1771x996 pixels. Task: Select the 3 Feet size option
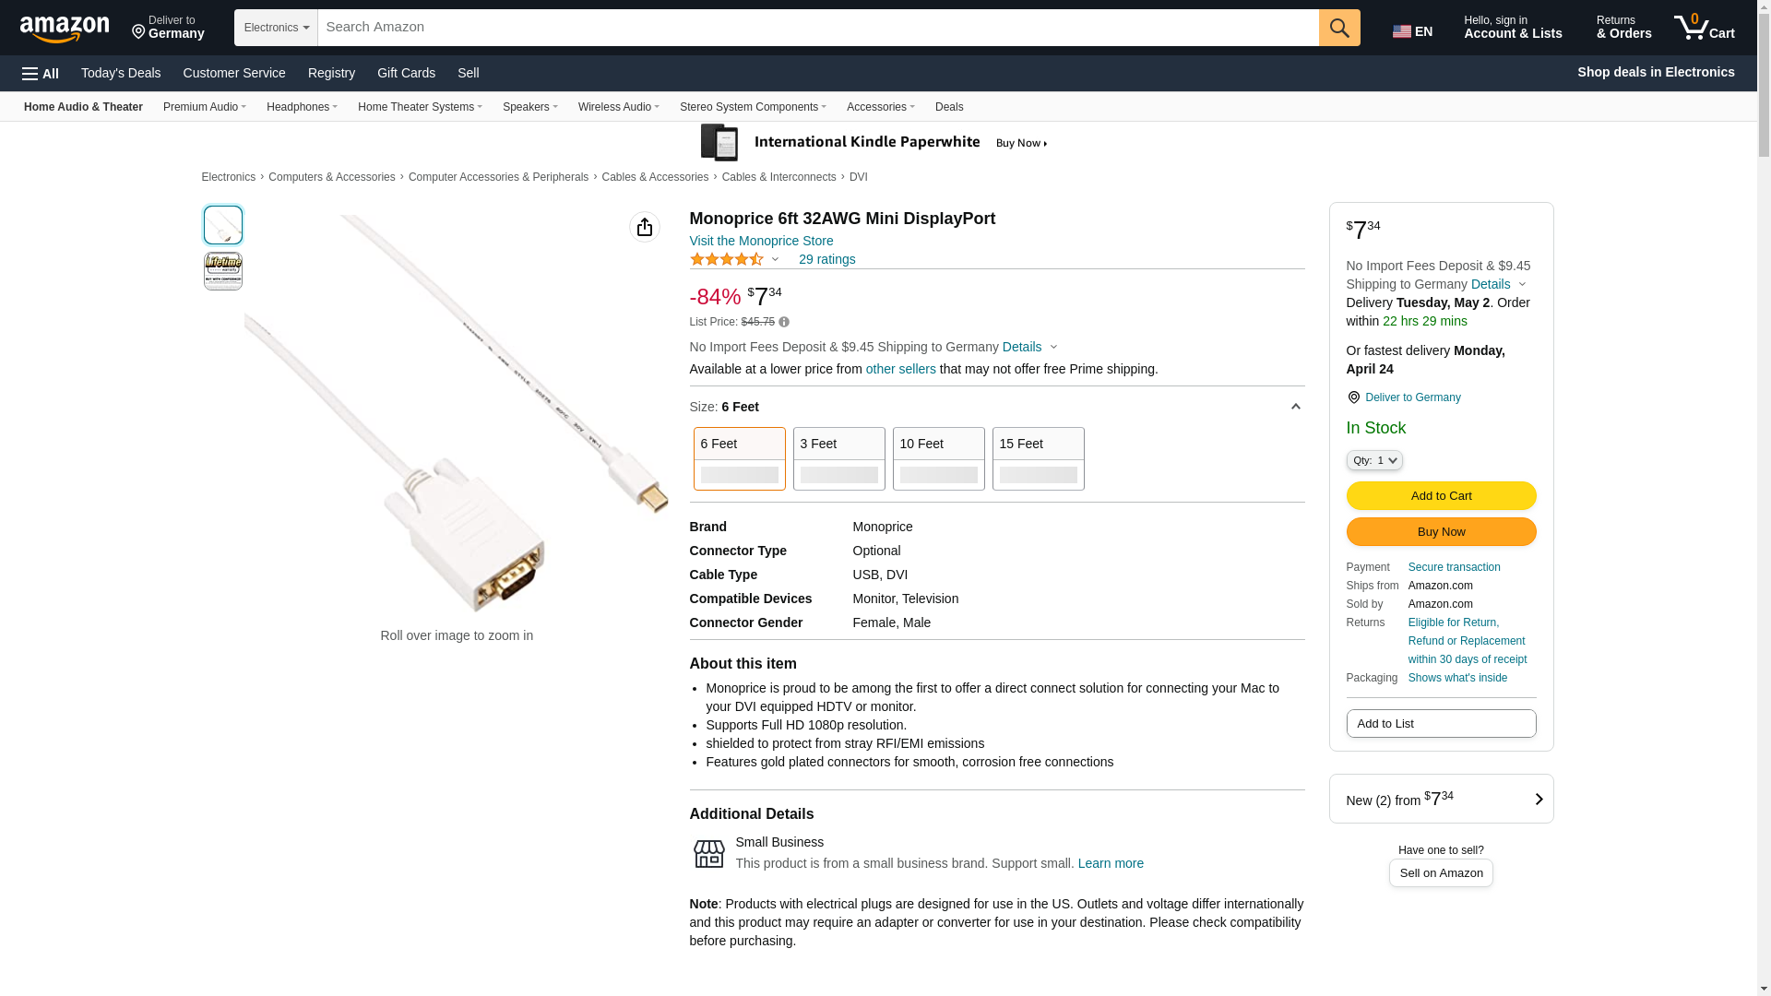click(x=838, y=458)
